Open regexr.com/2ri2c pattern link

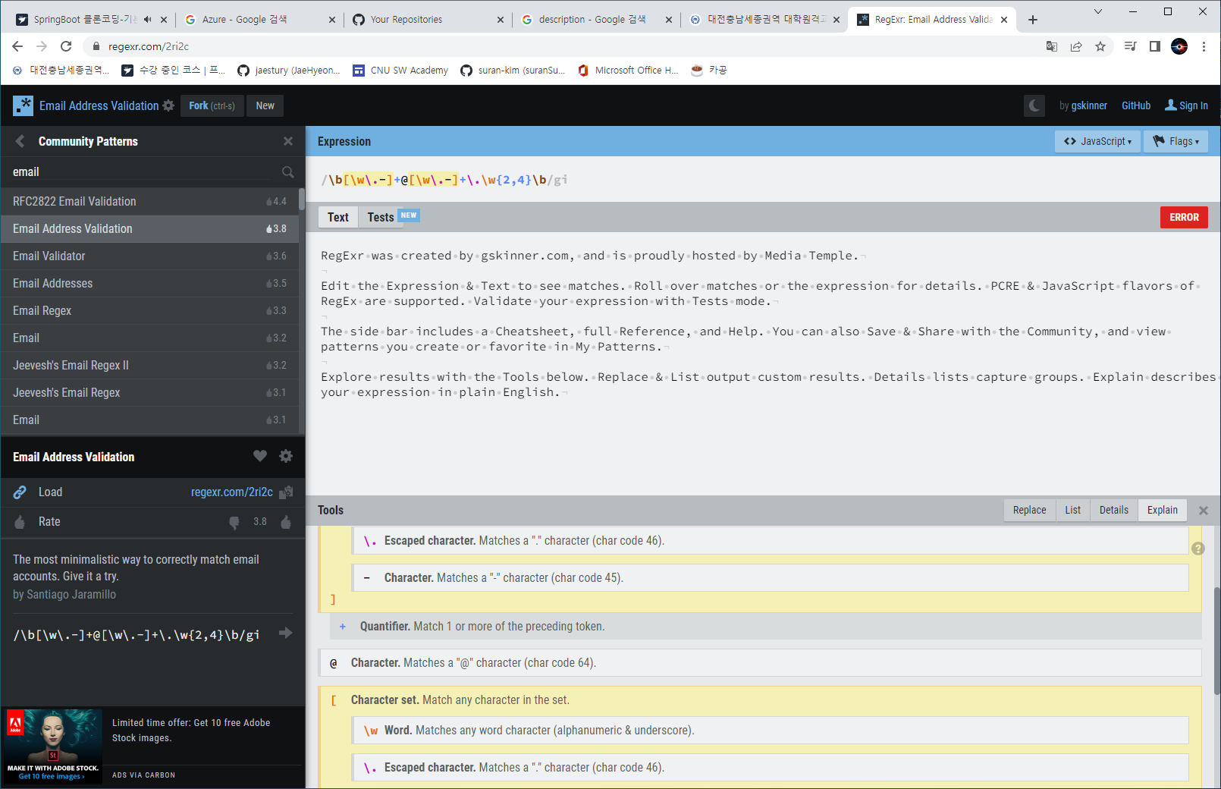point(232,492)
